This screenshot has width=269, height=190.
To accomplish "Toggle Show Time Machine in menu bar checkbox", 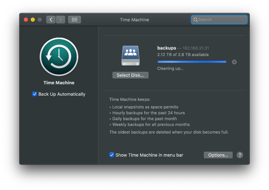I will point(112,155).
